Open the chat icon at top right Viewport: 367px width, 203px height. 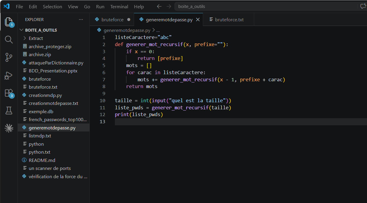(x=363, y=6)
